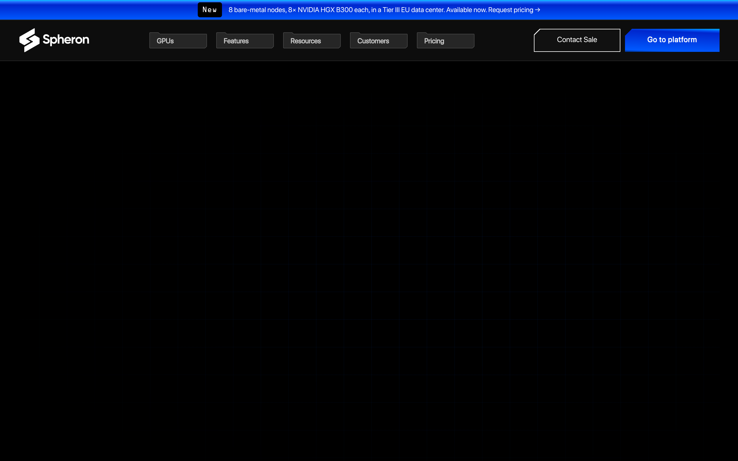
Task: Open the GPUs menu
Action: click(178, 41)
